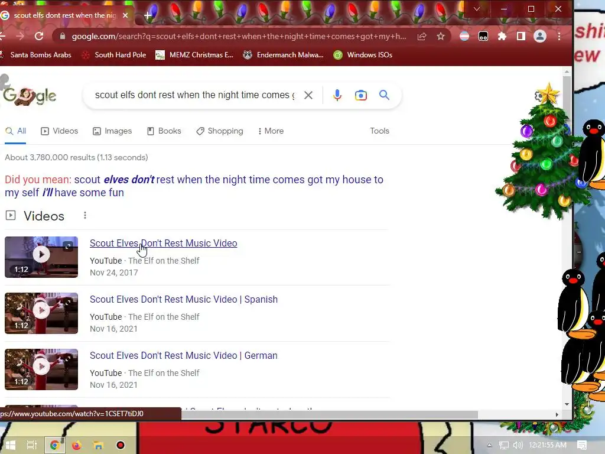
Task: Click the horizontal scrollbar right arrow
Action: click(x=557, y=414)
